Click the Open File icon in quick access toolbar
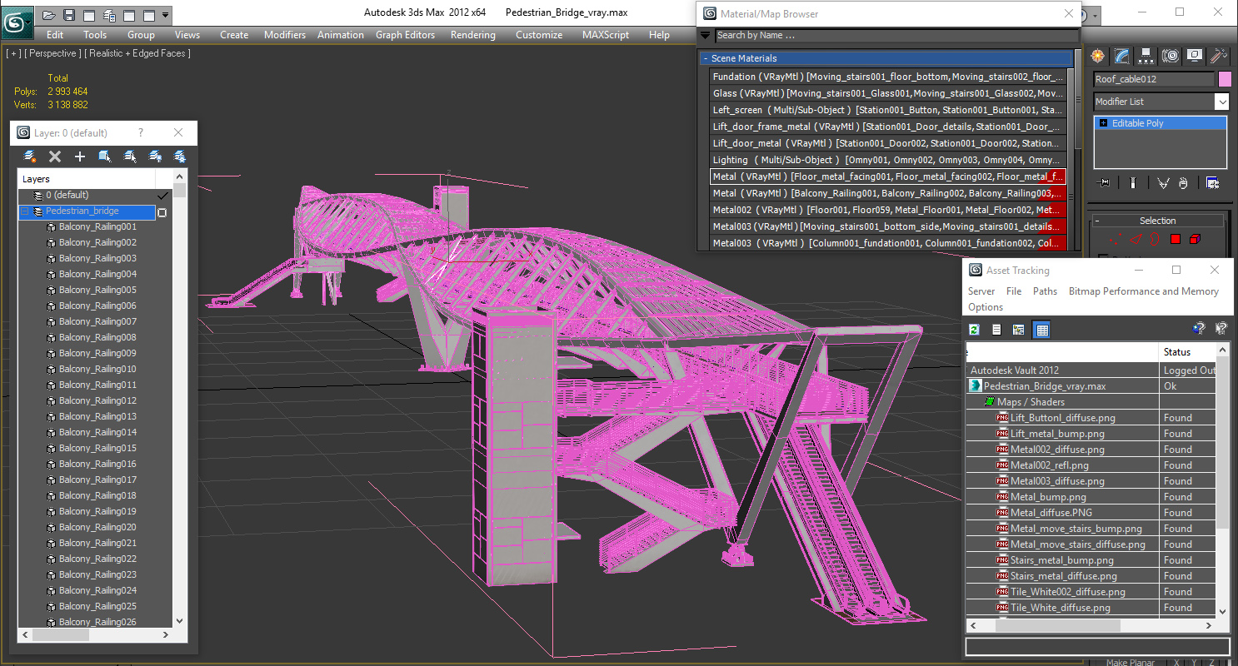 (49, 15)
